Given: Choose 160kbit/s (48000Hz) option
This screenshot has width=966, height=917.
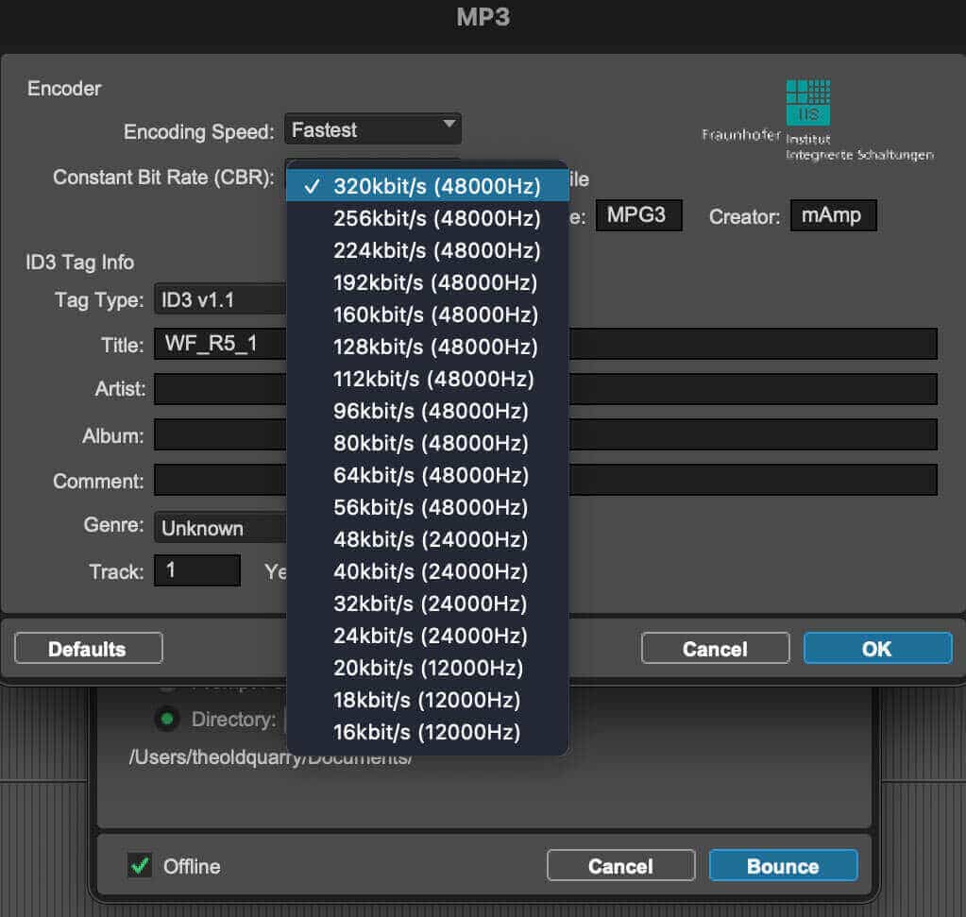Looking at the screenshot, I should [x=428, y=314].
